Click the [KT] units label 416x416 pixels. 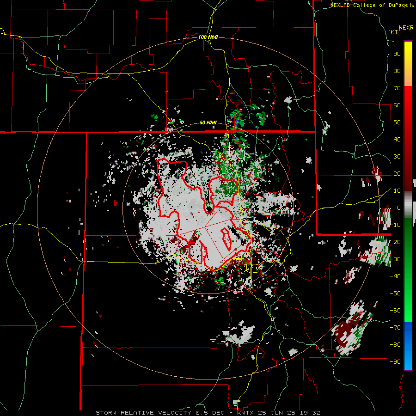point(395,32)
